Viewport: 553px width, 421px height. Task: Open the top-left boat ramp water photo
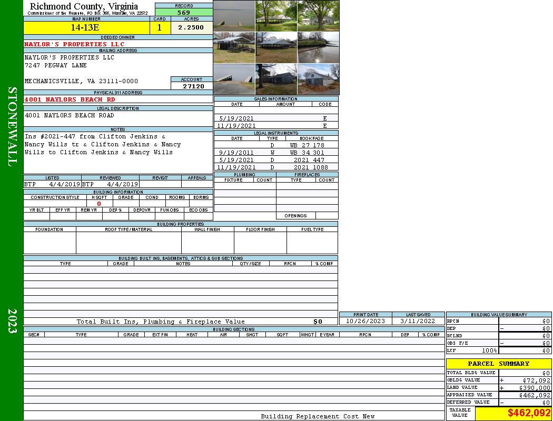point(234,16)
